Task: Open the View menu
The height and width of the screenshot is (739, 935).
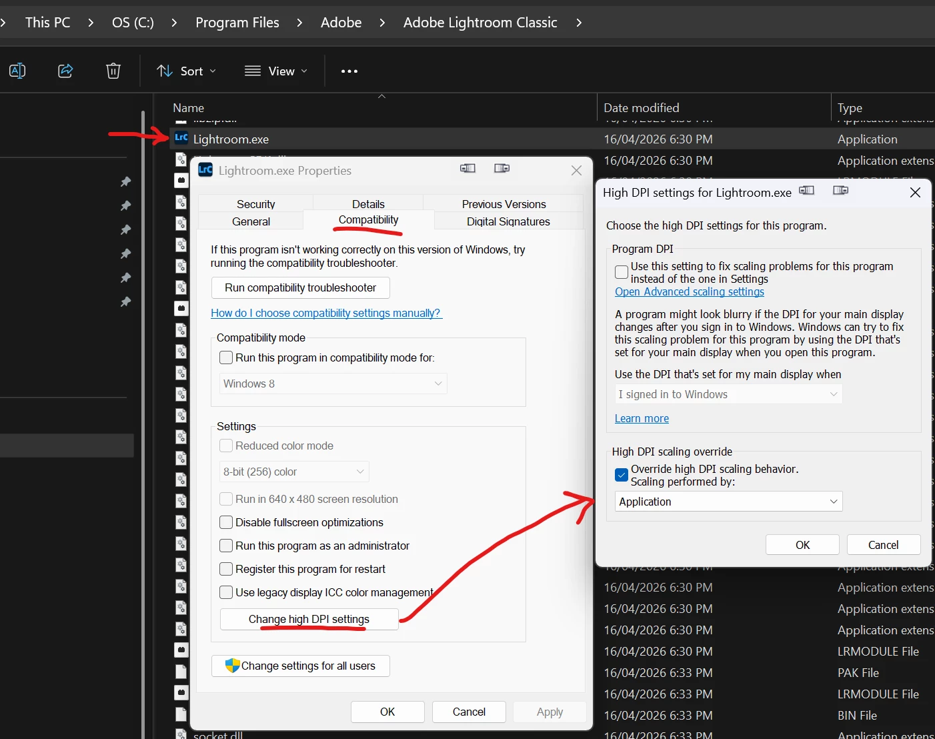Action: pos(276,71)
